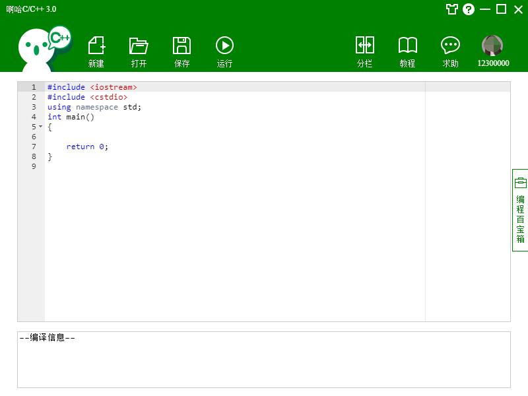
Task: Click on #include <iostream> line
Action: (92, 87)
